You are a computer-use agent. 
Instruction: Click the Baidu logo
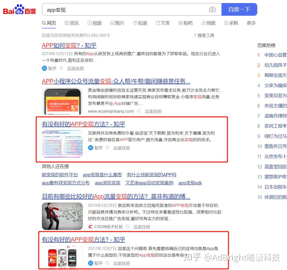pyautogui.click(x=20, y=9)
